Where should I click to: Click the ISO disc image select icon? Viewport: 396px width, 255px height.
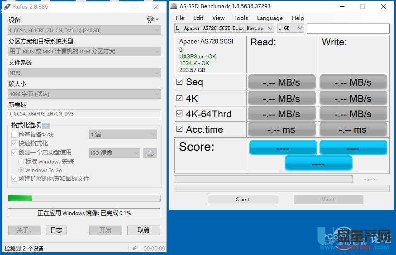click(150, 153)
